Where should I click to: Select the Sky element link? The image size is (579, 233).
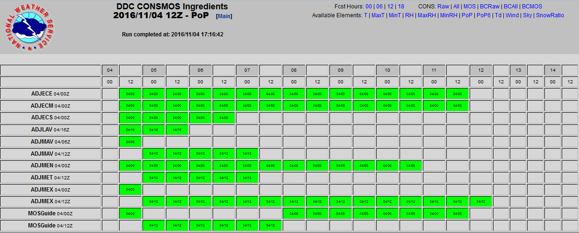527,15
